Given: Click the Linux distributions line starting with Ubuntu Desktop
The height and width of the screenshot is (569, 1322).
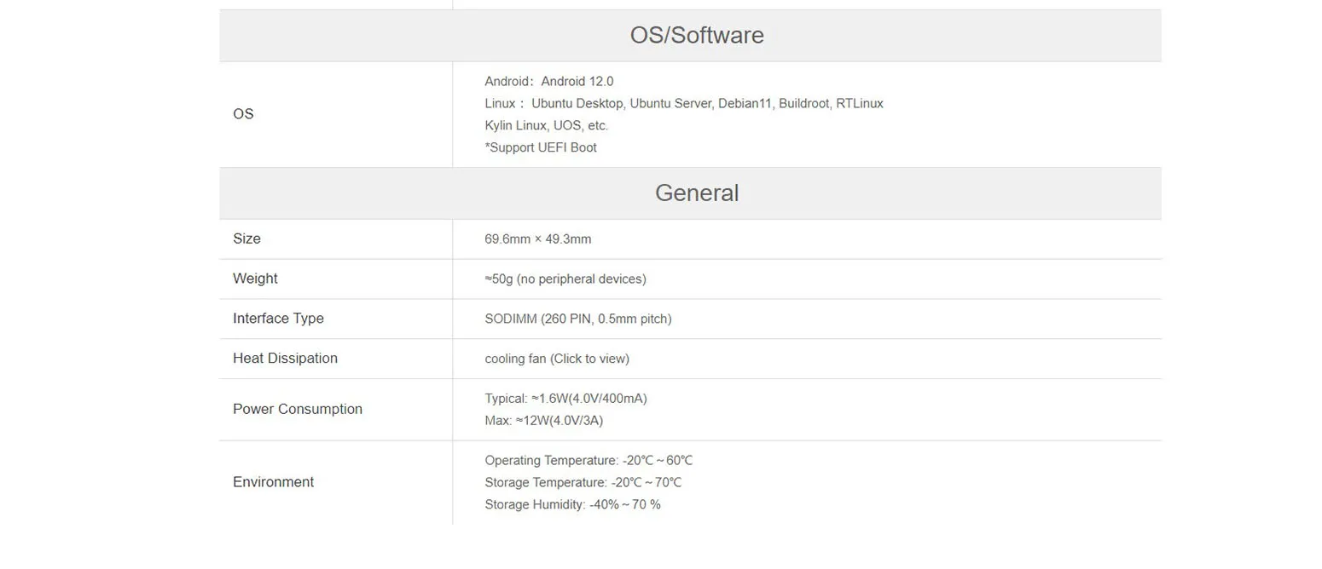Looking at the screenshot, I should [x=683, y=103].
